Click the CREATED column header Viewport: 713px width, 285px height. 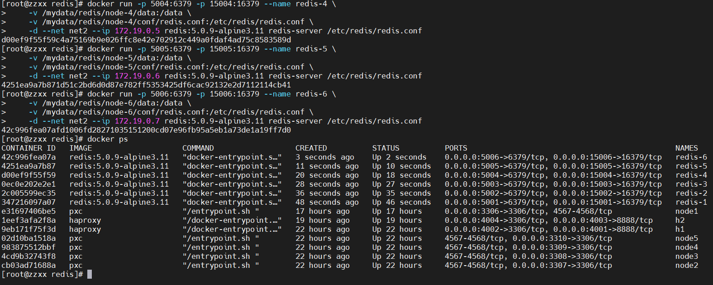coord(311,148)
